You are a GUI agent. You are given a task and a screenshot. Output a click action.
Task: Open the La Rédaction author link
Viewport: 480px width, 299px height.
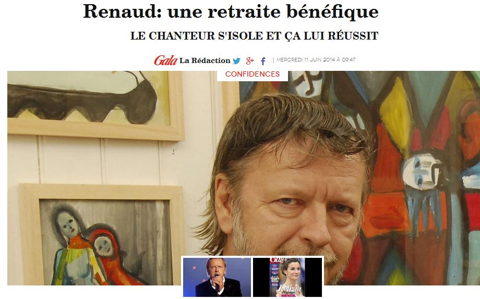click(205, 60)
